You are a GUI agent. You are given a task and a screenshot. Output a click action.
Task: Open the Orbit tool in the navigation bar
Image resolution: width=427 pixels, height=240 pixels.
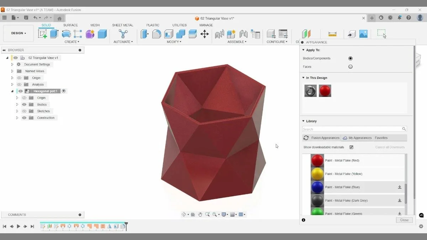(x=184, y=214)
